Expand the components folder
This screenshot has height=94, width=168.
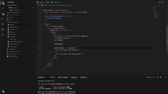click(14, 22)
